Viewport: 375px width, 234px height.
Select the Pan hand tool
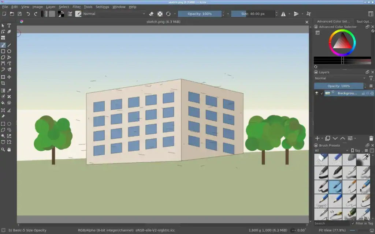[9, 150]
